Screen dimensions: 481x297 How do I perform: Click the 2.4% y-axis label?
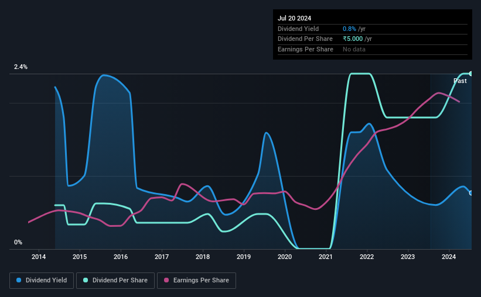(x=21, y=67)
